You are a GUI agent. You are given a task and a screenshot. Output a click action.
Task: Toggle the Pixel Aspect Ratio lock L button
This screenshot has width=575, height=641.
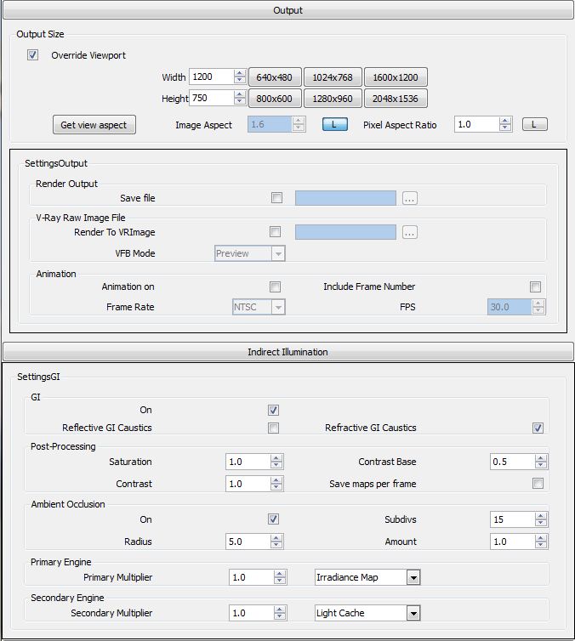(534, 124)
